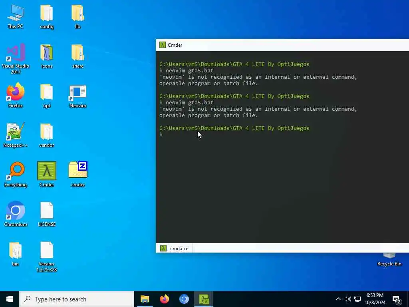This screenshot has width=409, height=307.
Task: Open Chromium from the taskbar
Action: 184,299
